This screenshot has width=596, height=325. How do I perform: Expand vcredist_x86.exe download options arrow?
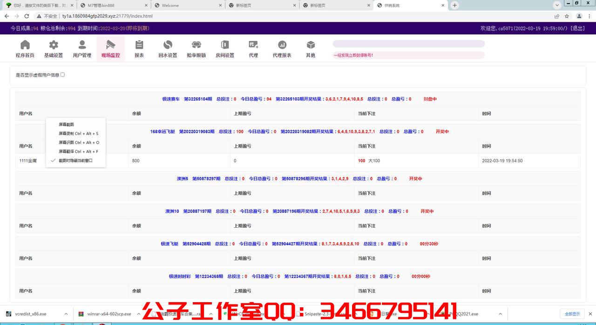[x=66, y=314]
